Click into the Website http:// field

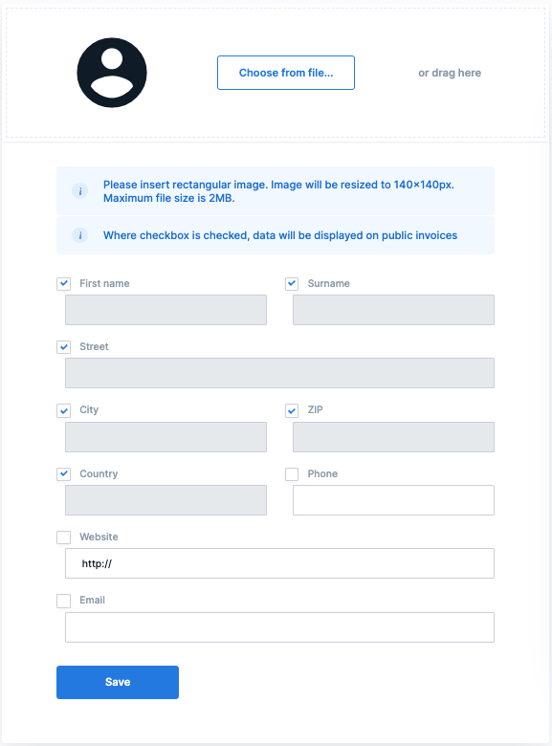click(x=279, y=563)
